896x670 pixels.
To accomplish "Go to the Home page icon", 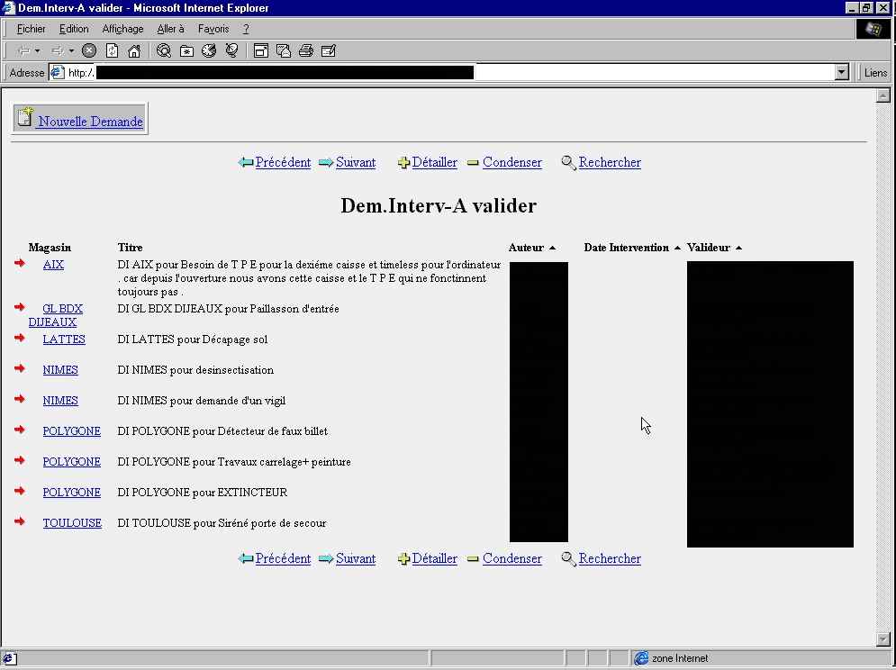I will coord(134,50).
